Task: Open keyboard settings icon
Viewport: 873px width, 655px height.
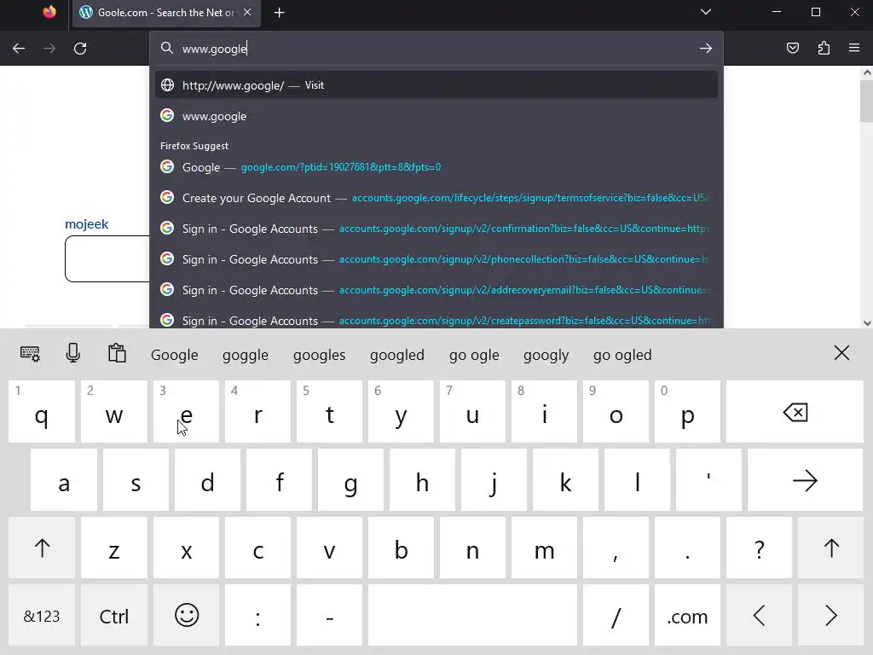Action: tap(30, 354)
